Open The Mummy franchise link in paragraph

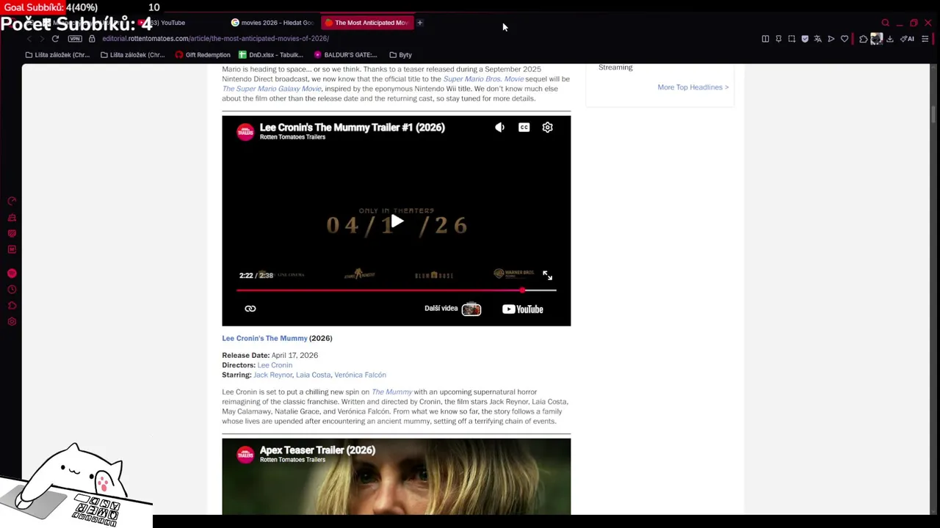click(391, 392)
